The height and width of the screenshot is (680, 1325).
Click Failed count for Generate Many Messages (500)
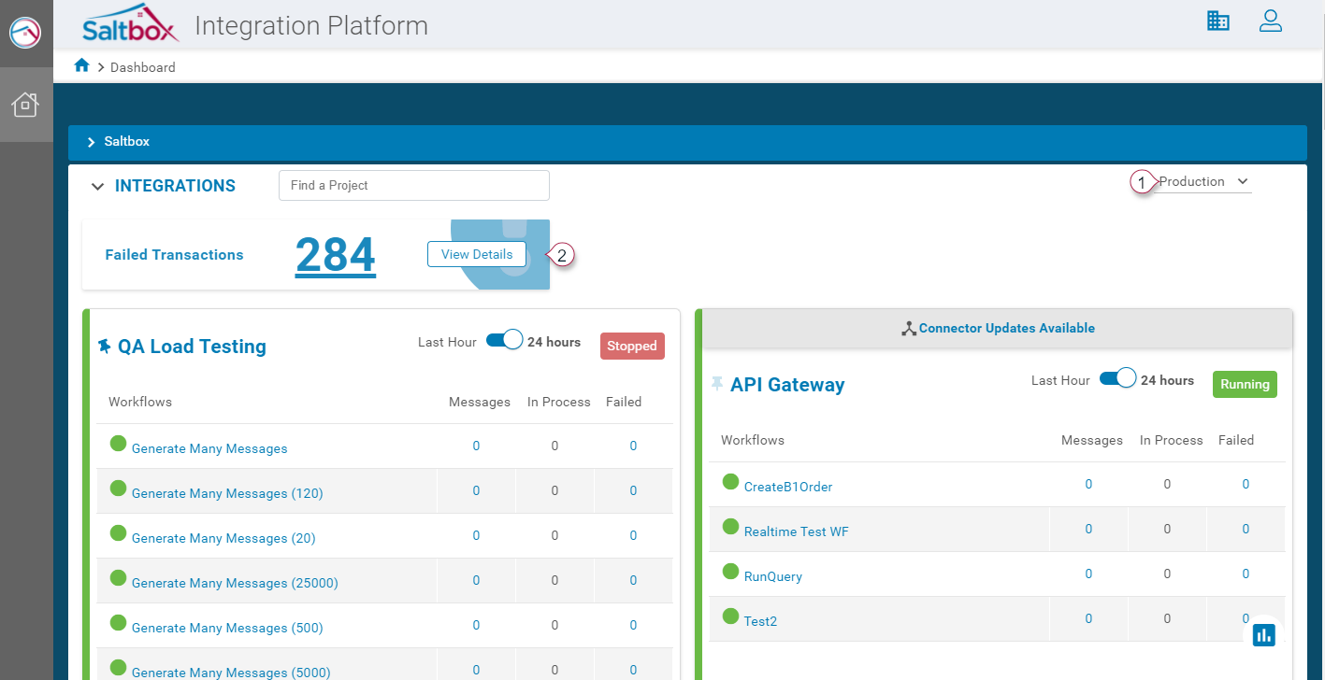[x=633, y=625]
